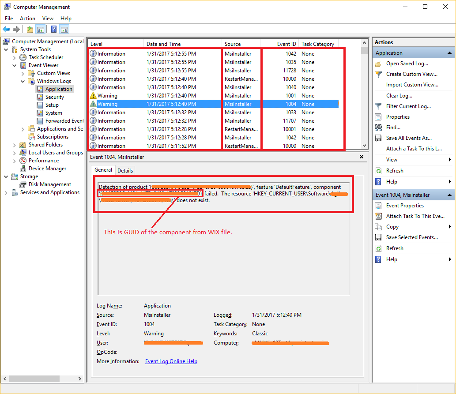Click Save All Events As disk icon
456x394 pixels.
point(378,138)
